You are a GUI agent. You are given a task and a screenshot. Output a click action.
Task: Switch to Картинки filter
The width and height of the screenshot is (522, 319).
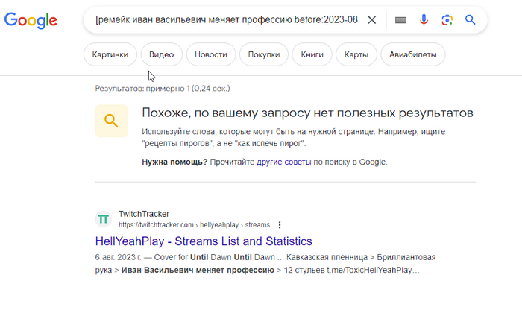coord(110,54)
